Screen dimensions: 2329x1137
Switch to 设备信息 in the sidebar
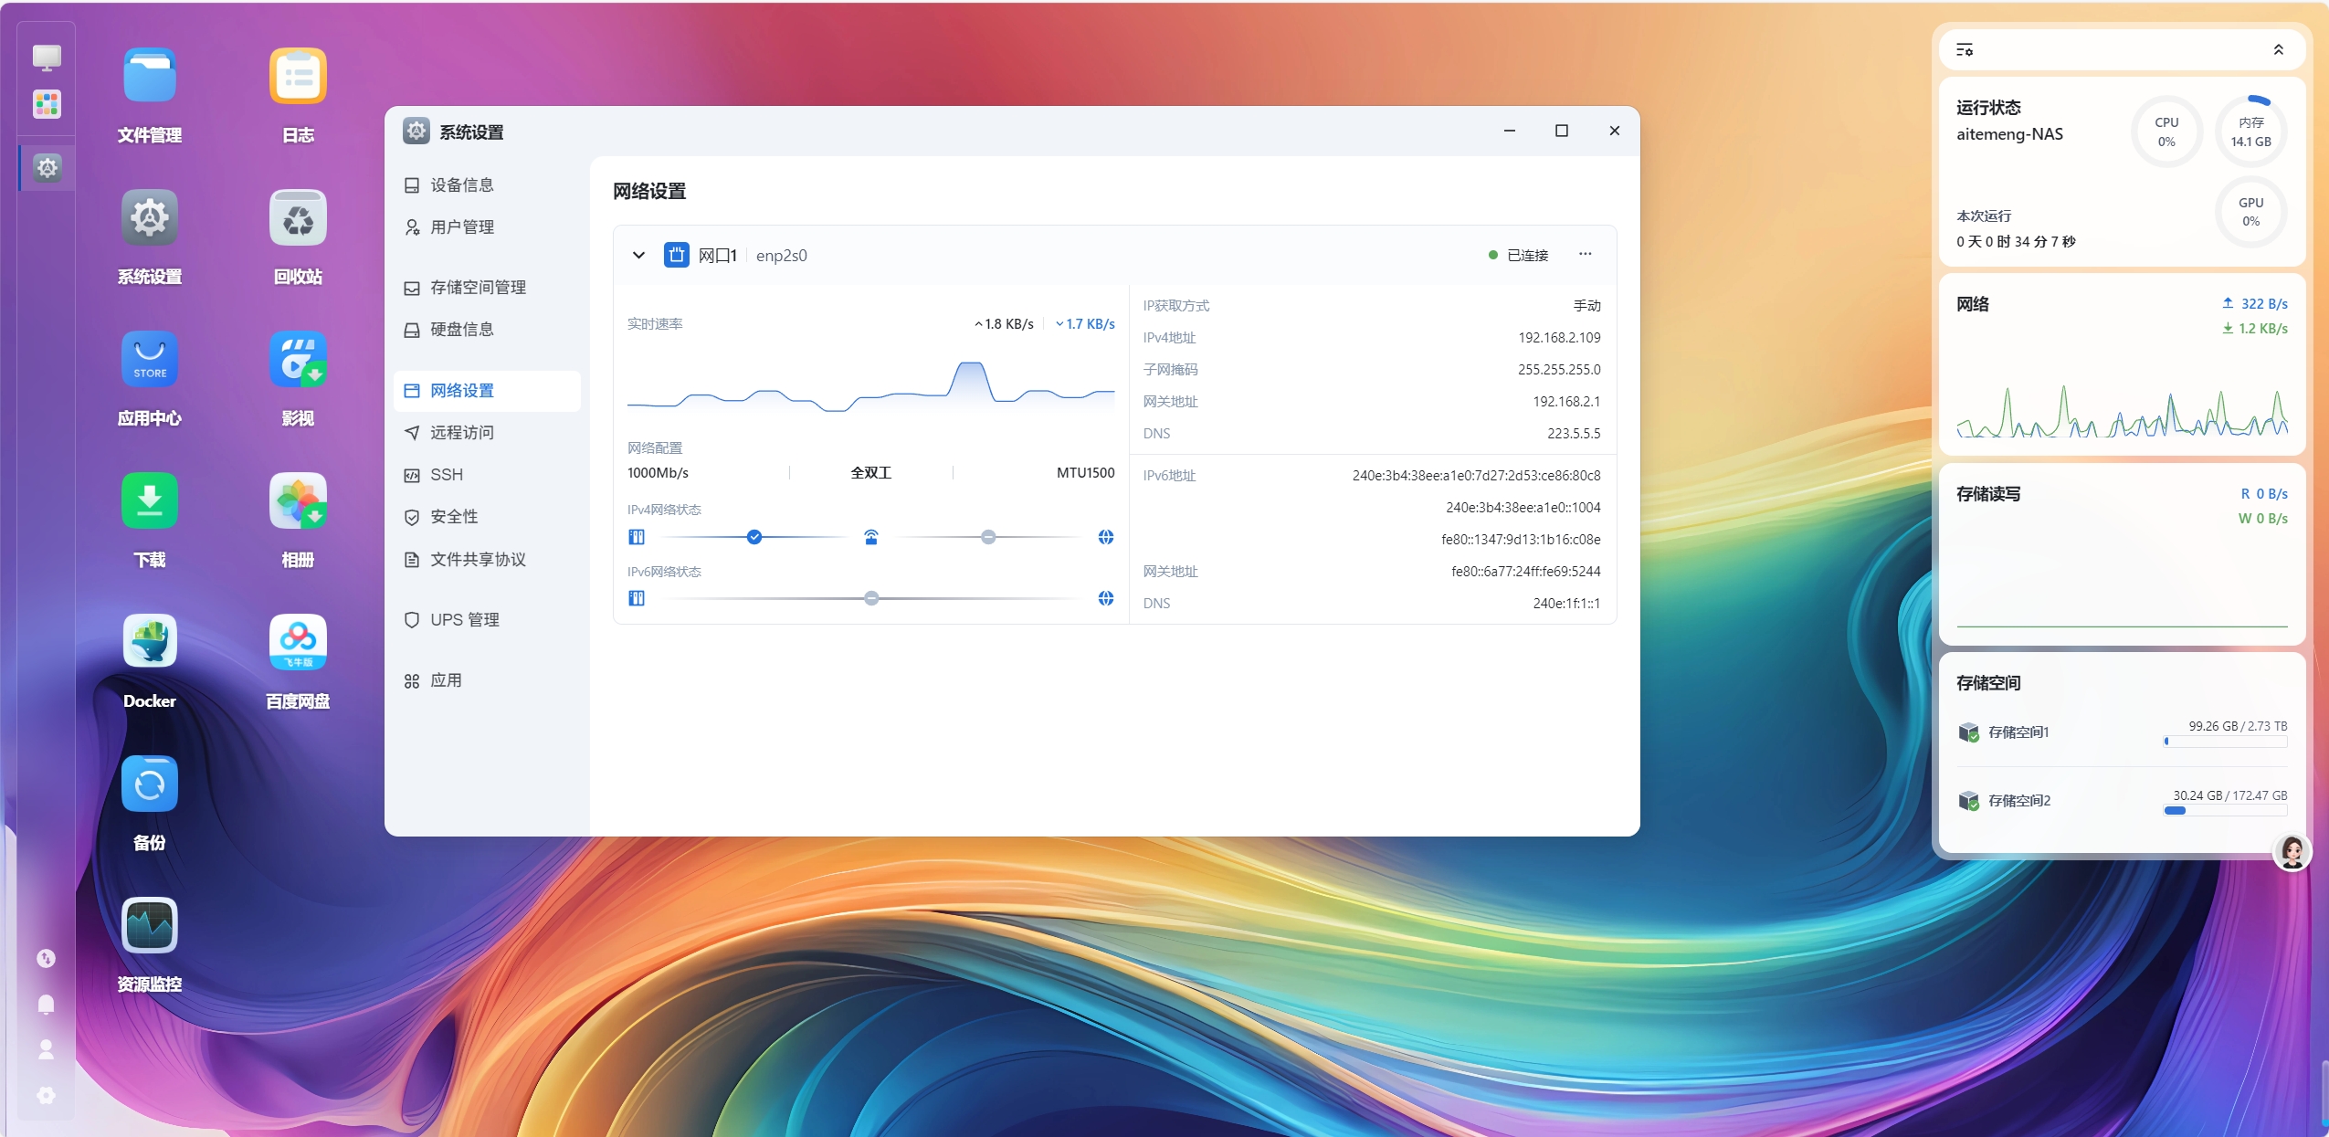(462, 185)
